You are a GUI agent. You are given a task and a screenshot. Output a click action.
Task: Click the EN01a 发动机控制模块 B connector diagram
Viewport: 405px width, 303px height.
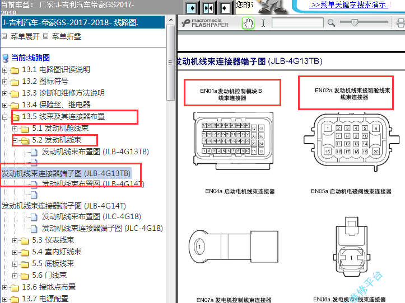click(x=233, y=141)
